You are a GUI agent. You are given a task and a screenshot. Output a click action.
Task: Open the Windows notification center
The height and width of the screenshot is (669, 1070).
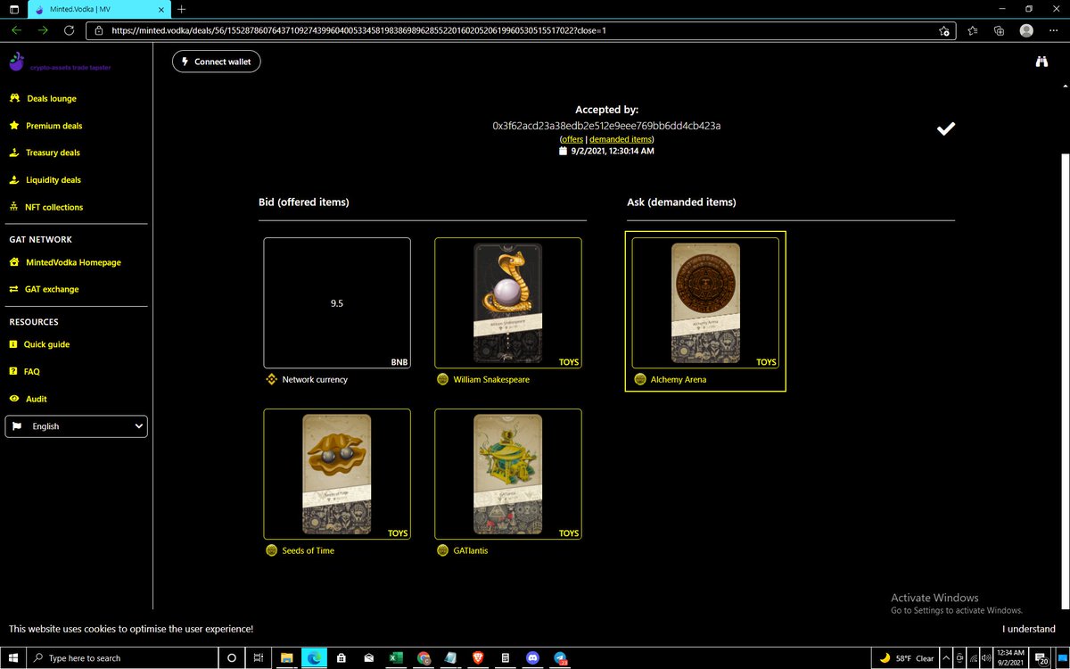coord(1043,658)
